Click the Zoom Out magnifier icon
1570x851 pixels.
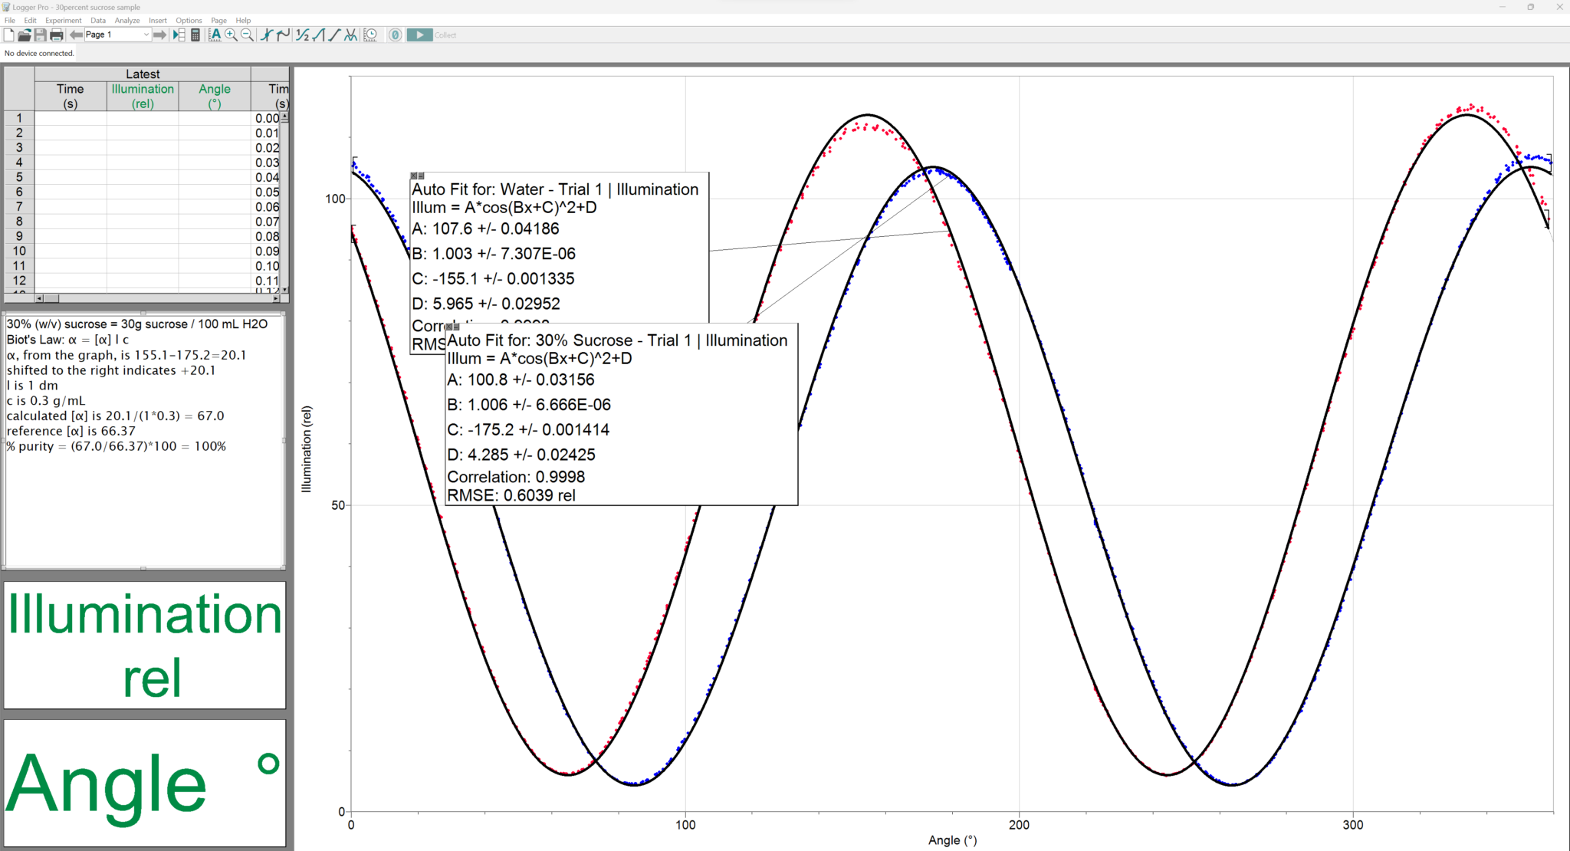pyautogui.click(x=247, y=34)
